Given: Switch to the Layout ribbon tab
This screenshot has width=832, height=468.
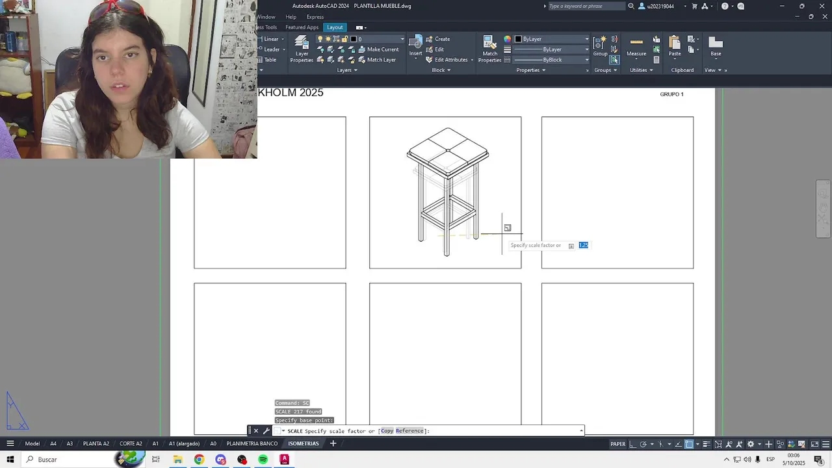Looking at the screenshot, I should tap(335, 27).
